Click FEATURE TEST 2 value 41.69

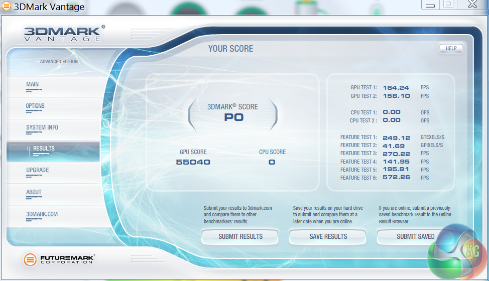pos(394,146)
